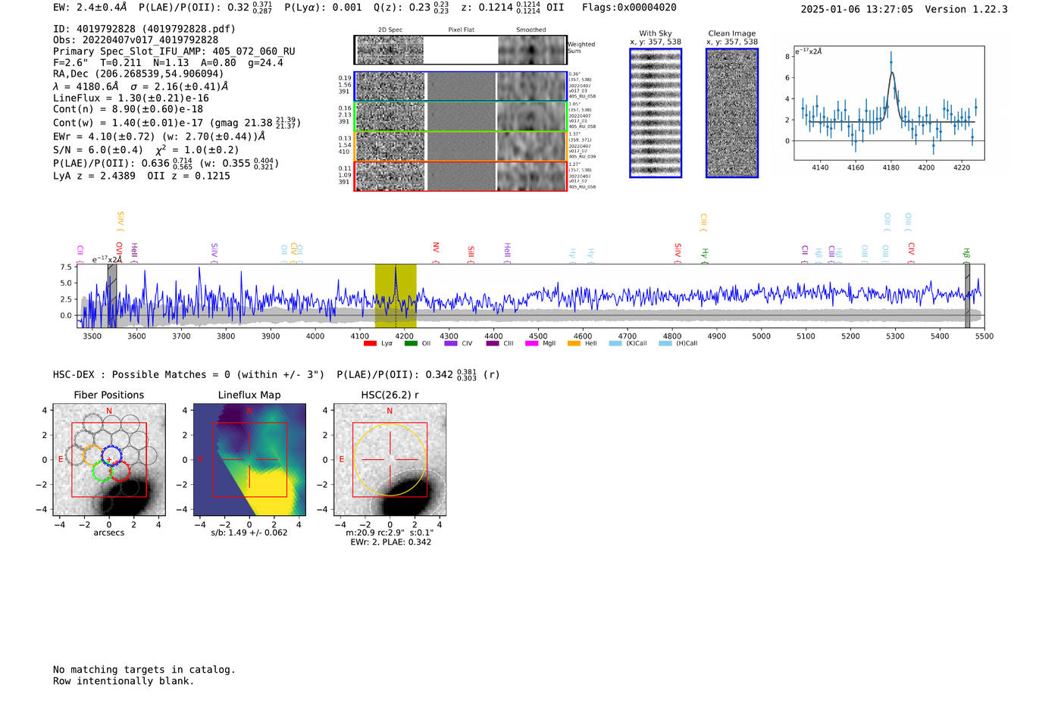This screenshot has height=722, width=1061.
Task: Click the Weighted Sum smoothed panel
Action: click(532, 50)
